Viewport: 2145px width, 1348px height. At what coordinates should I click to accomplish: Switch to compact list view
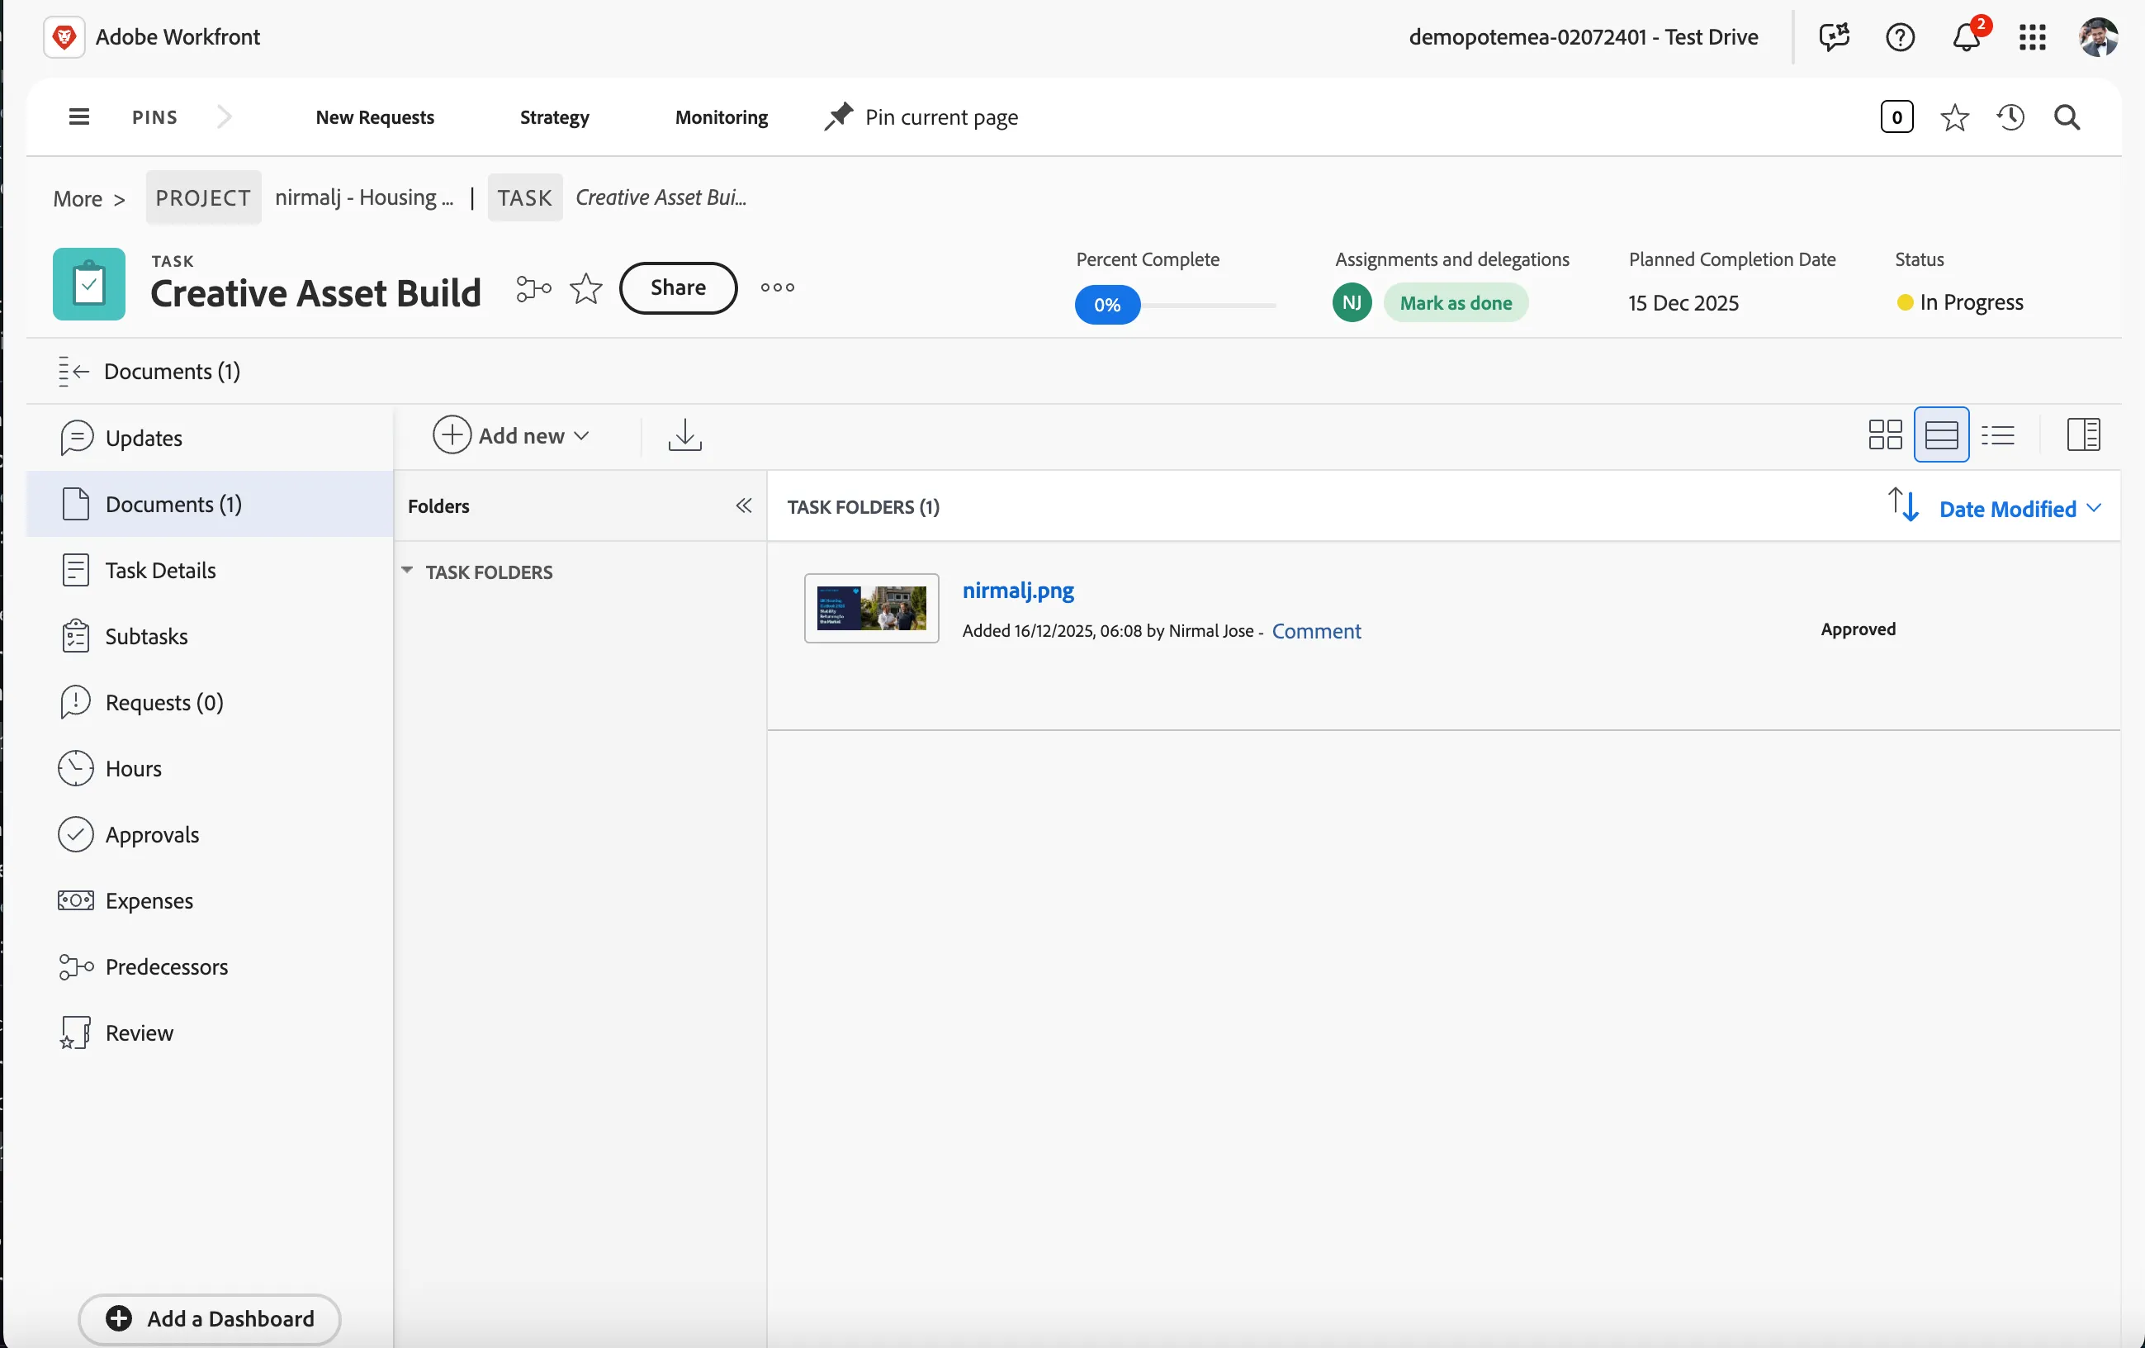coord(1997,435)
